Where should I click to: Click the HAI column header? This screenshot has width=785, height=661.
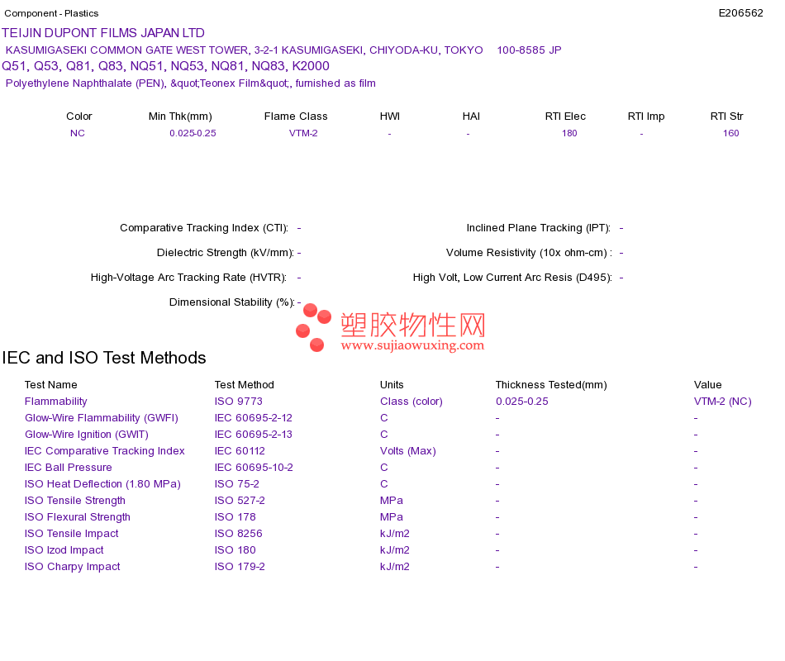(471, 117)
